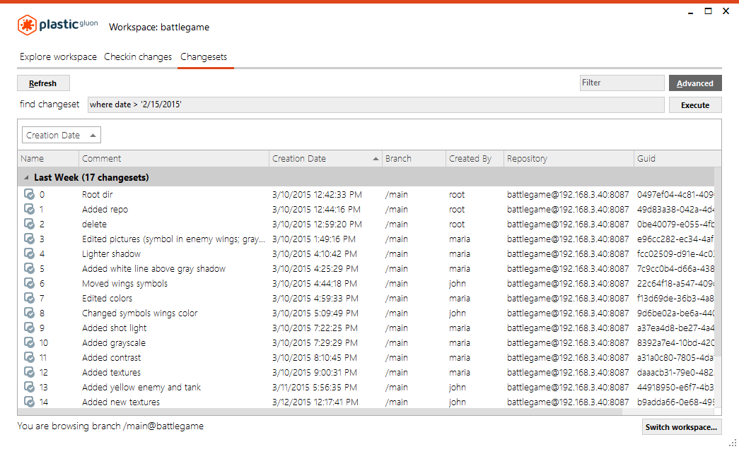Screen dimensions: 739x449
Task: Click the changeset icon for changeset 10
Action: pos(29,342)
